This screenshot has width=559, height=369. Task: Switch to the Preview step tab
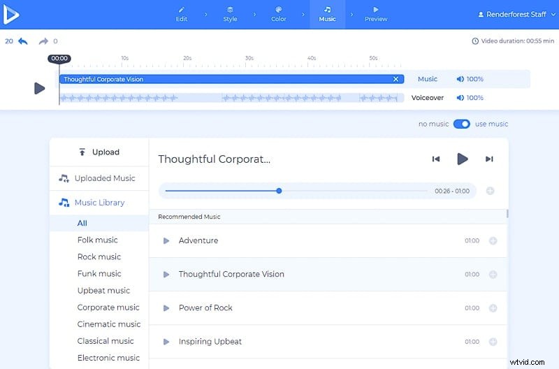coord(376,14)
